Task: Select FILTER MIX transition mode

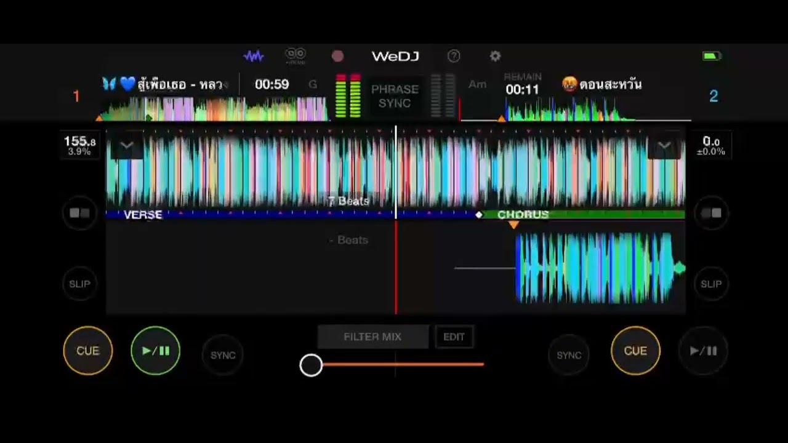Action: [x=372, y=337]
